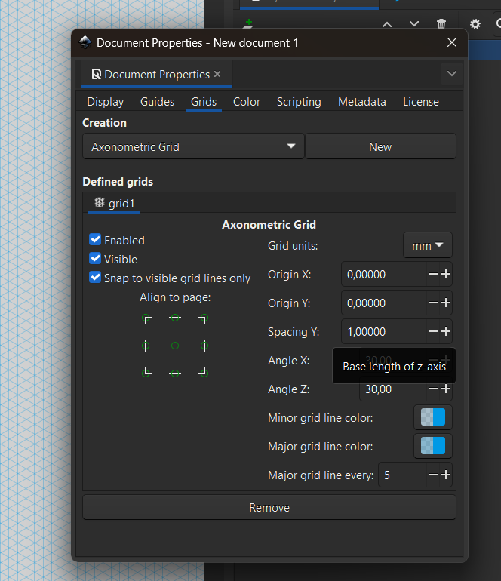Click the up chevron in background panel
This screenshot has height=581, width=501.
pyautogui.click(x=387, y=25)
